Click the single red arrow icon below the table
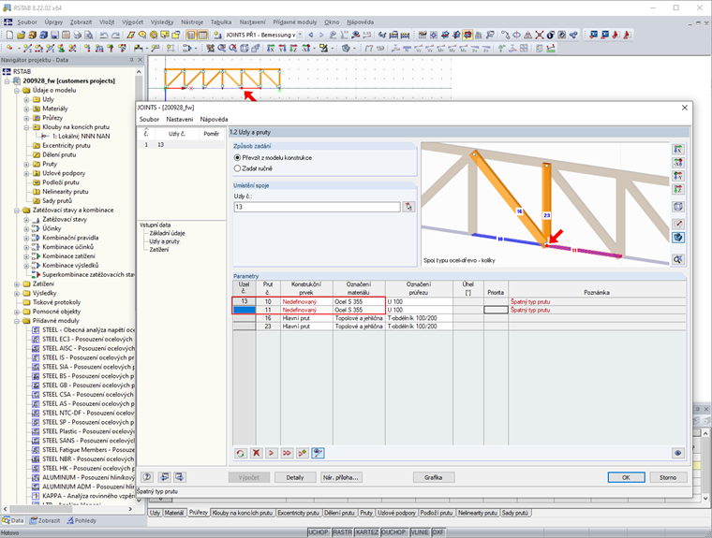 (x=272, y=453)
